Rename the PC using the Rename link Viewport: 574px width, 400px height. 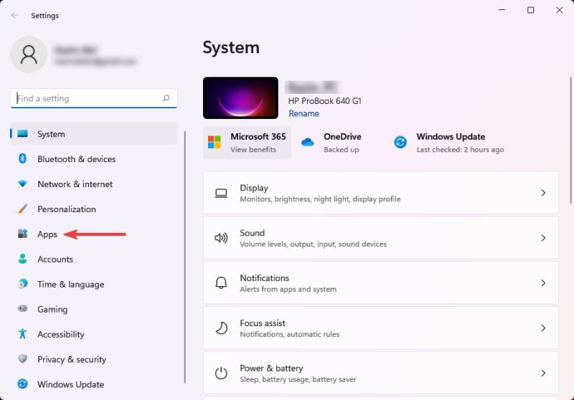coord(304,113)
